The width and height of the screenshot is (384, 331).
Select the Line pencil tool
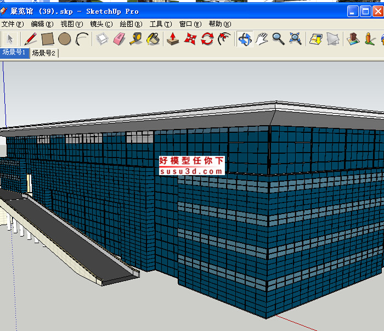click(31, 39)
